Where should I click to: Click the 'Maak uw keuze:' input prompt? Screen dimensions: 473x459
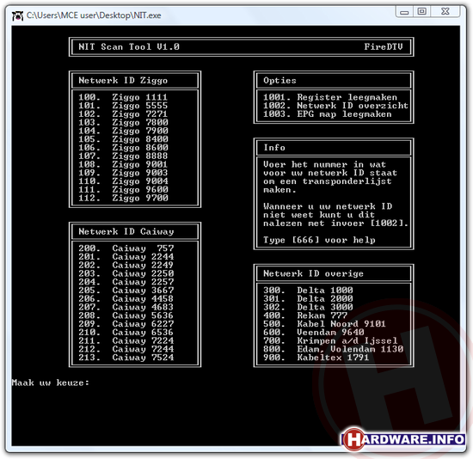(51, 382)
